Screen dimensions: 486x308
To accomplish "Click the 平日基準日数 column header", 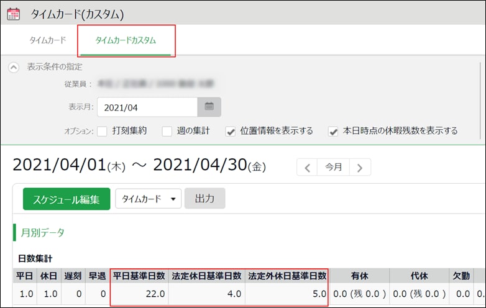I will point(139,276).
